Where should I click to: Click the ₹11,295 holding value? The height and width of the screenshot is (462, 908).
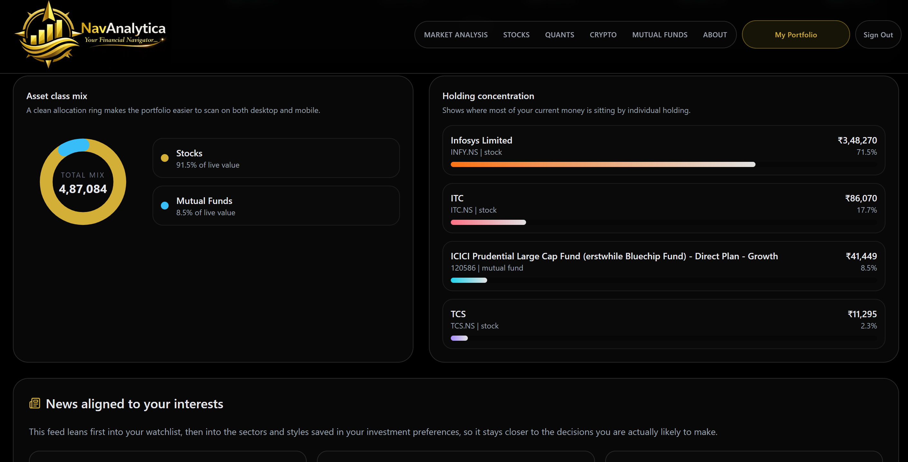click(x=862, y=314)
